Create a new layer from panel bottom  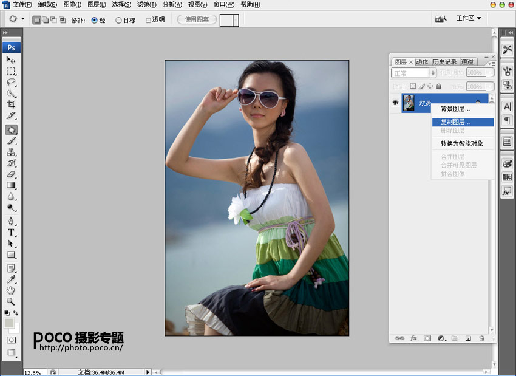467,338
